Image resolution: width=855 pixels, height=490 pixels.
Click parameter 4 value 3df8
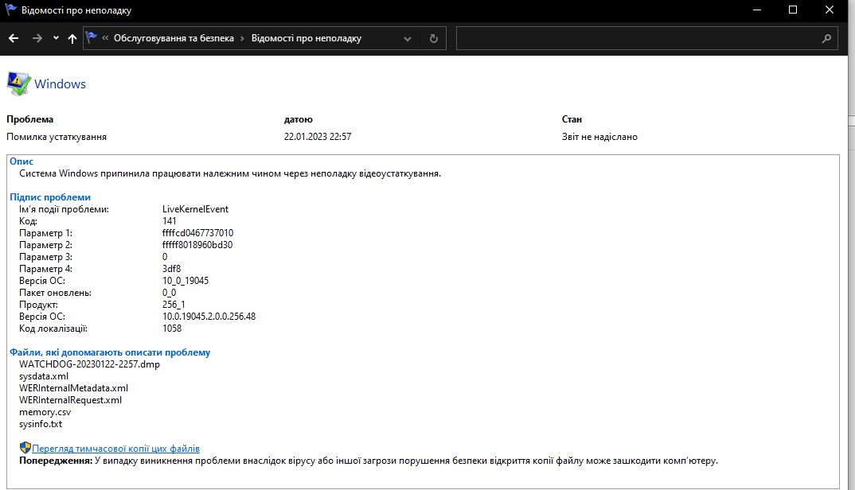(171, 269)
